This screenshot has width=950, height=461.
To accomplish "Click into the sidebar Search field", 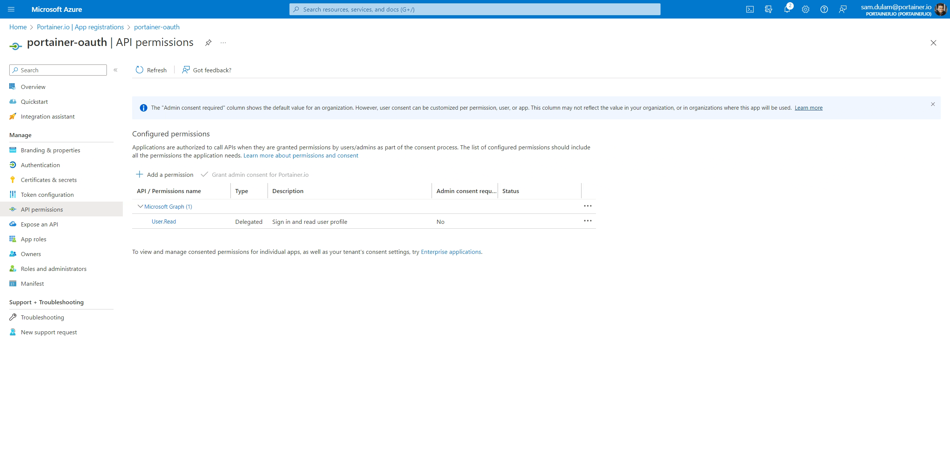I will click(58, 70).
